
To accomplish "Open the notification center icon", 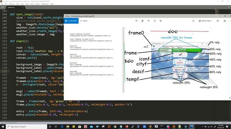I will (x=227, y=126).
